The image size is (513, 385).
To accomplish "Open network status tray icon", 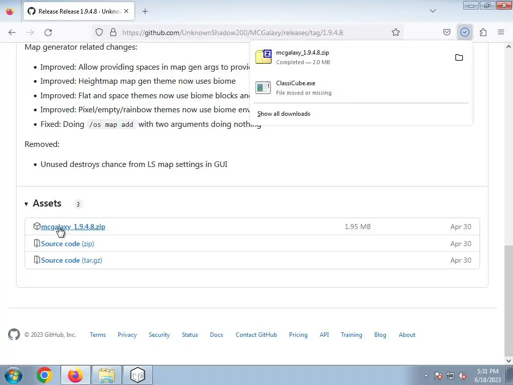I will pyautogui.click(x=450, y=375).
